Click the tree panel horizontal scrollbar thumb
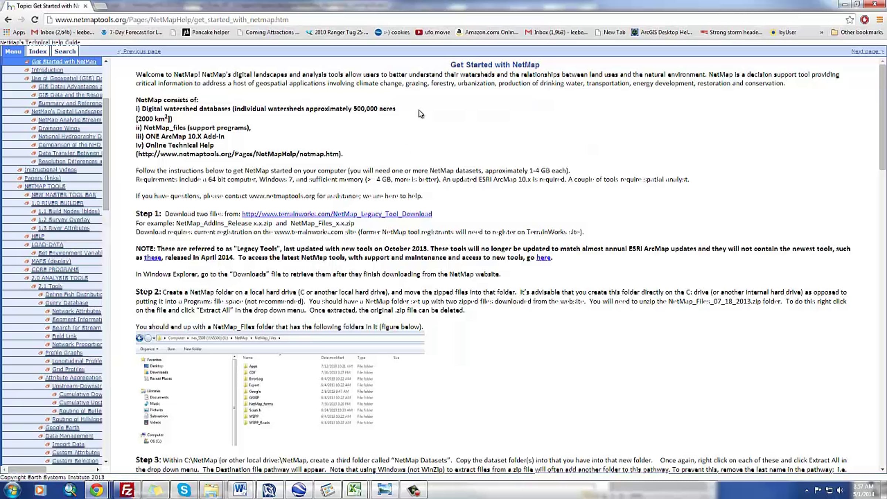Screen dimensions: 887x499 click(27, 469)
